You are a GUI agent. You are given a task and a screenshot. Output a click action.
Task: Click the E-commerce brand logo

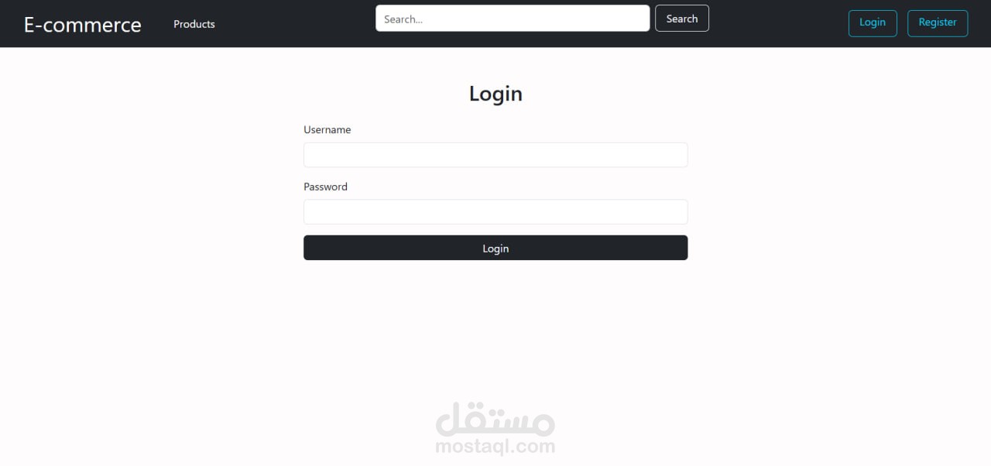pyautogui.click(x=83, y=24)
